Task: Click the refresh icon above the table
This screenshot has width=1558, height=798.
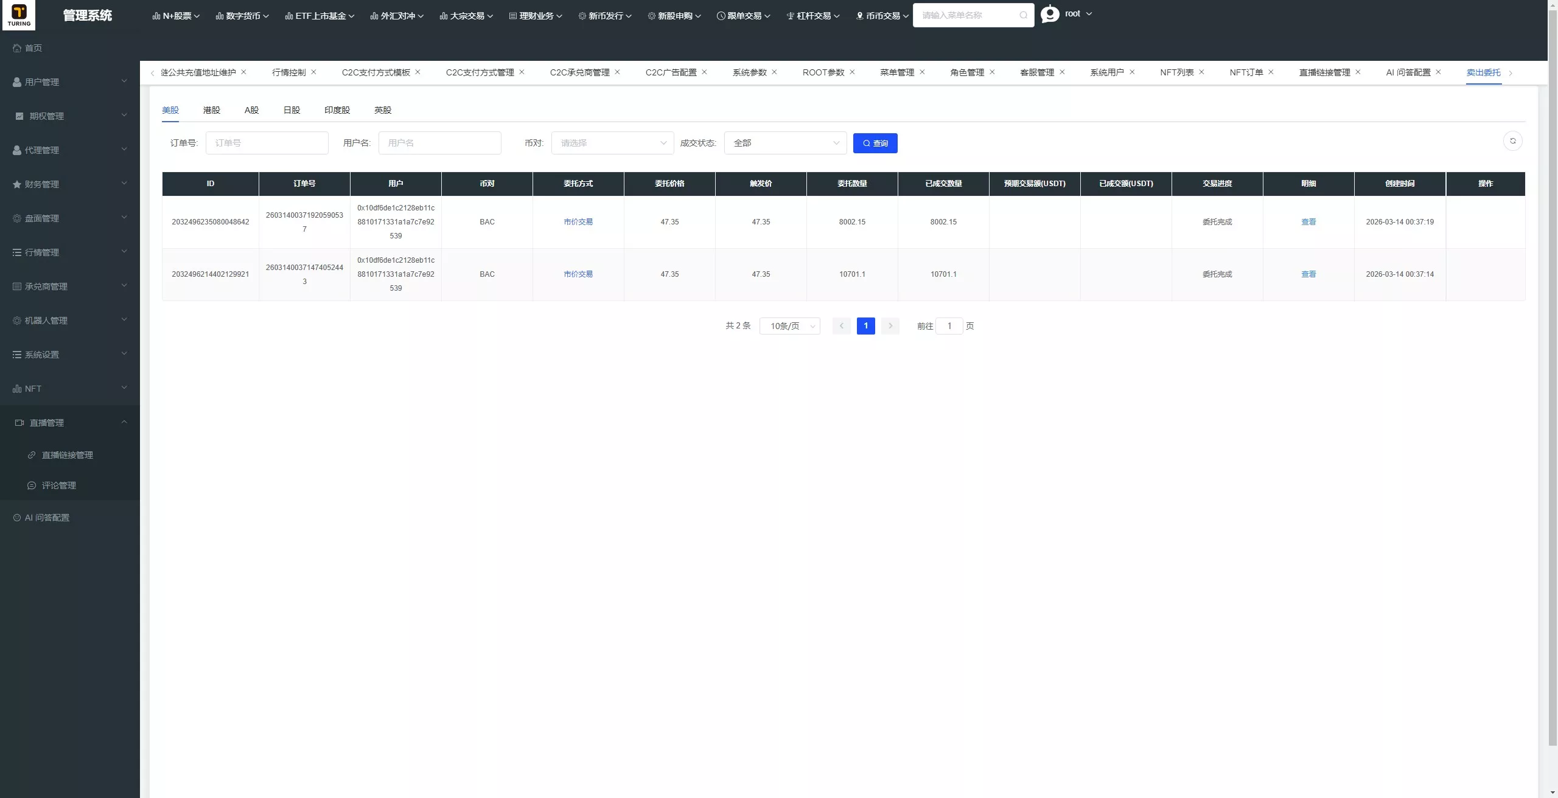Action: pyautogui.click(x=1513, y=141)
